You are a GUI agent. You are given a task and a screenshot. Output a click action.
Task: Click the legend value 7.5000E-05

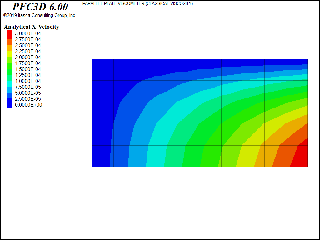click(x=28, y=87)
